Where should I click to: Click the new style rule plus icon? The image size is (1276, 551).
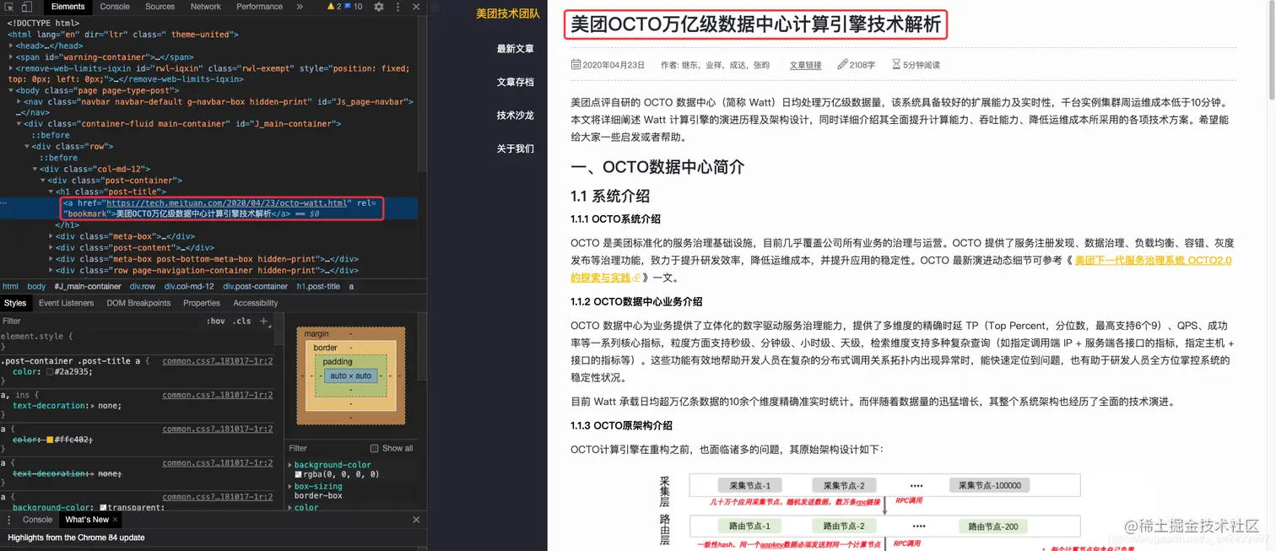pyautogui.click(x=263, y=321)
